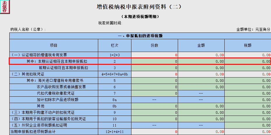The image size is (271, 135).
Task: Click the subtitle （本期进项税额明细）
Action: coord(140,17)
